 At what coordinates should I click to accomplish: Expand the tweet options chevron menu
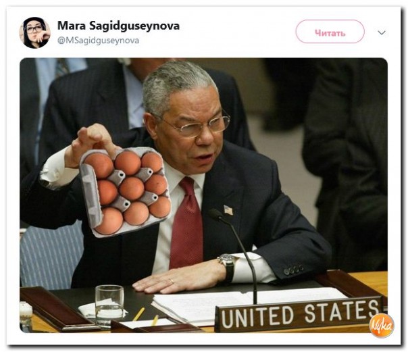pyautogui.click(x=382, y=33)
